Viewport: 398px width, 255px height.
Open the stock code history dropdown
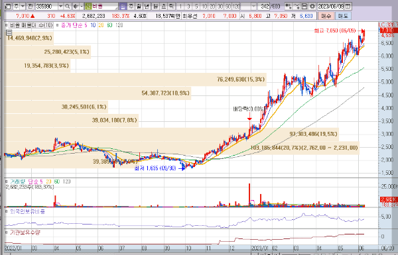[x=60, y=6]
